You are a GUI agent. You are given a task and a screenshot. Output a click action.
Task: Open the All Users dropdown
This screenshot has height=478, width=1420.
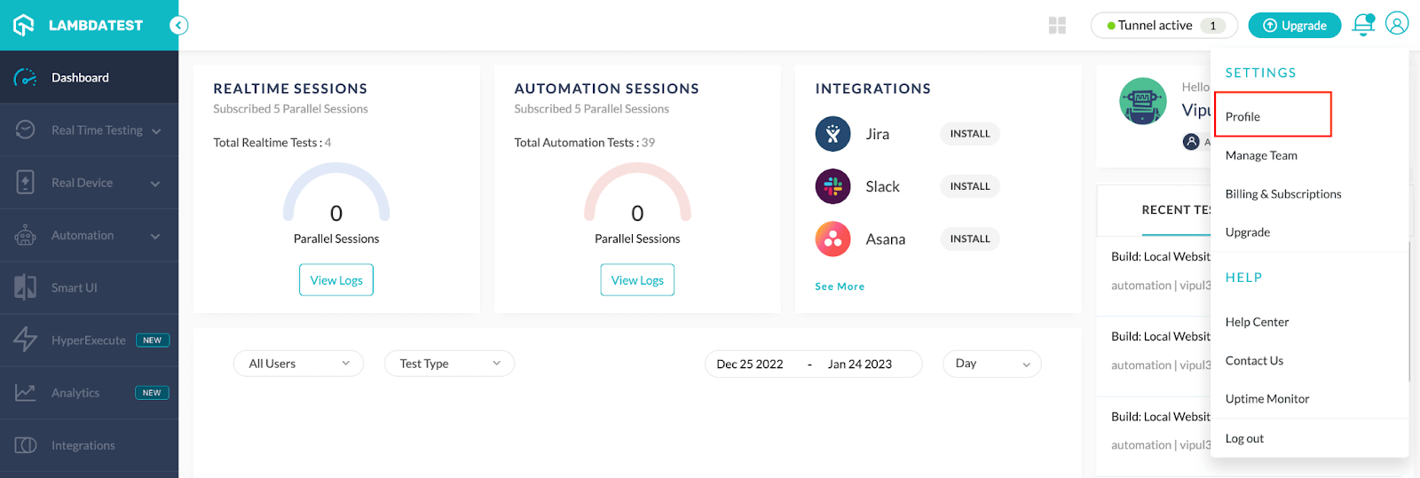299,364
